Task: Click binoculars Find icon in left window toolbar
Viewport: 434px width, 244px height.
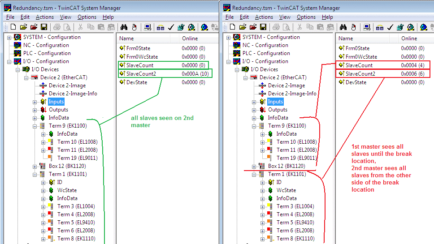Action: tap(124, 27)
